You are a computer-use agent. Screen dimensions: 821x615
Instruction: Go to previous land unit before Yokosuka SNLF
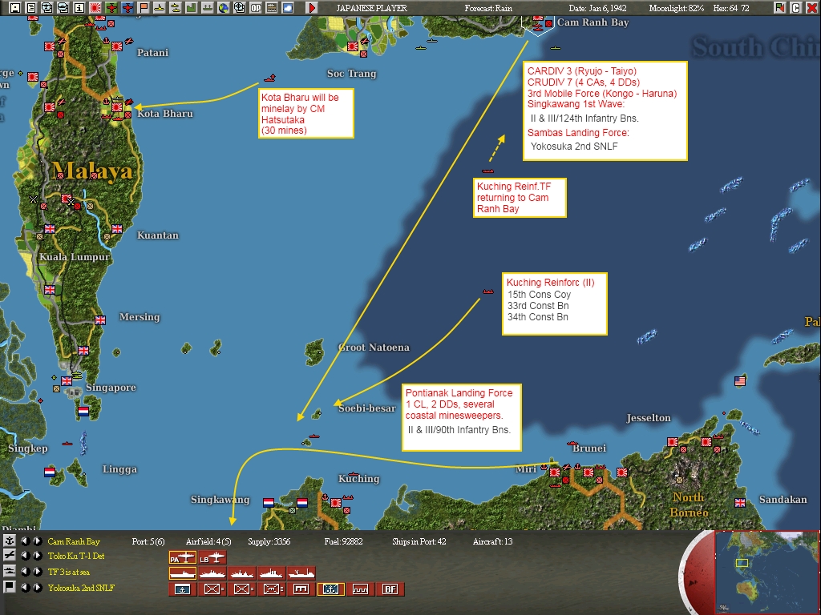pos(25,587)
